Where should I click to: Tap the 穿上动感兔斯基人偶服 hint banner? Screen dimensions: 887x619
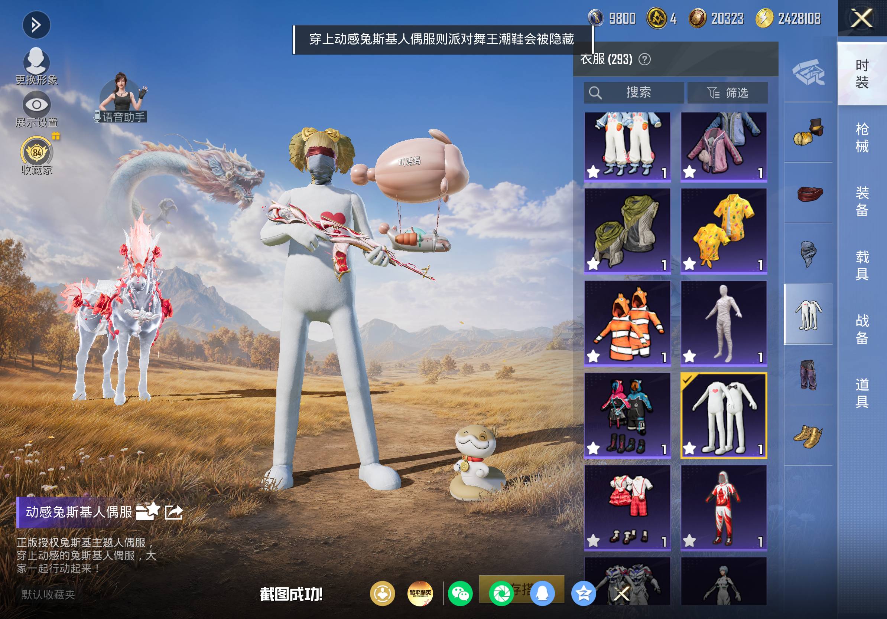(442, 39)
